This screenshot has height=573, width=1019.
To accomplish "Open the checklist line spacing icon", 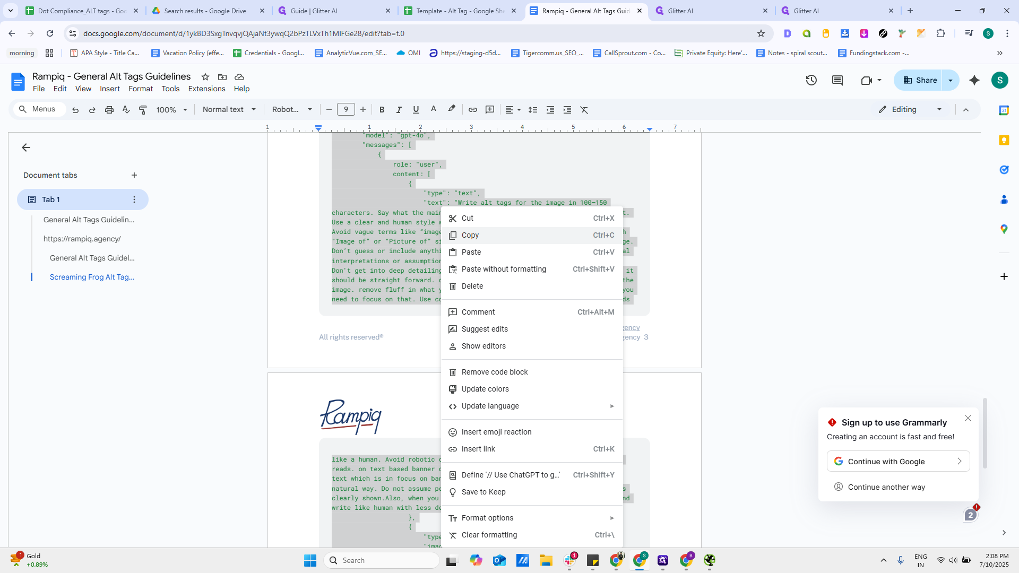I will (x=533, y=110).
